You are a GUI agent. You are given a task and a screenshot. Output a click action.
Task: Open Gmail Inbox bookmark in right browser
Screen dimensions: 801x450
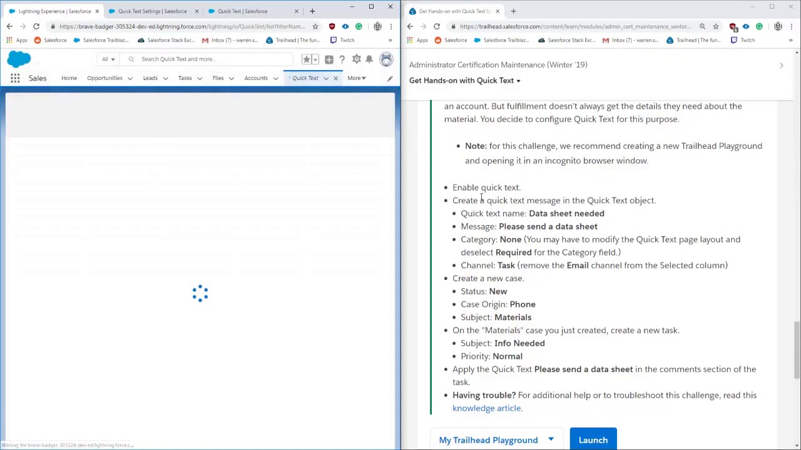[630, 40]
